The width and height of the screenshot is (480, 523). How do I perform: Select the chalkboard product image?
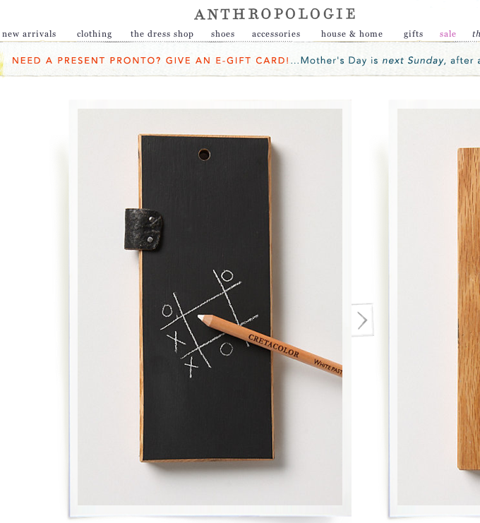tap(210, 307)
